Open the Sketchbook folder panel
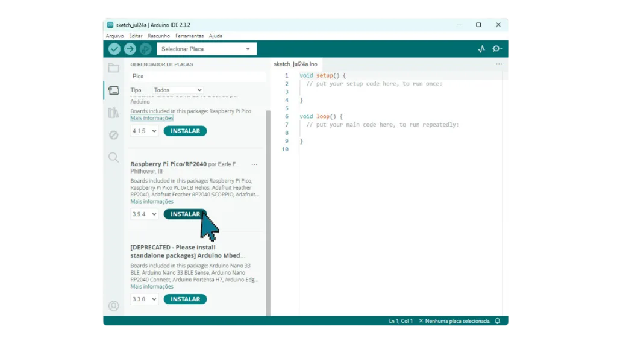Image resolution: width=617 pixels, height=347 pixels. pyautogui.click(x=114, y=68)
